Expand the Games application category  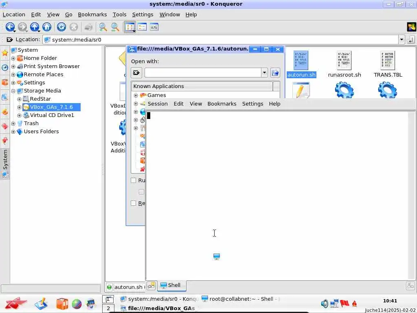[136, 95]
